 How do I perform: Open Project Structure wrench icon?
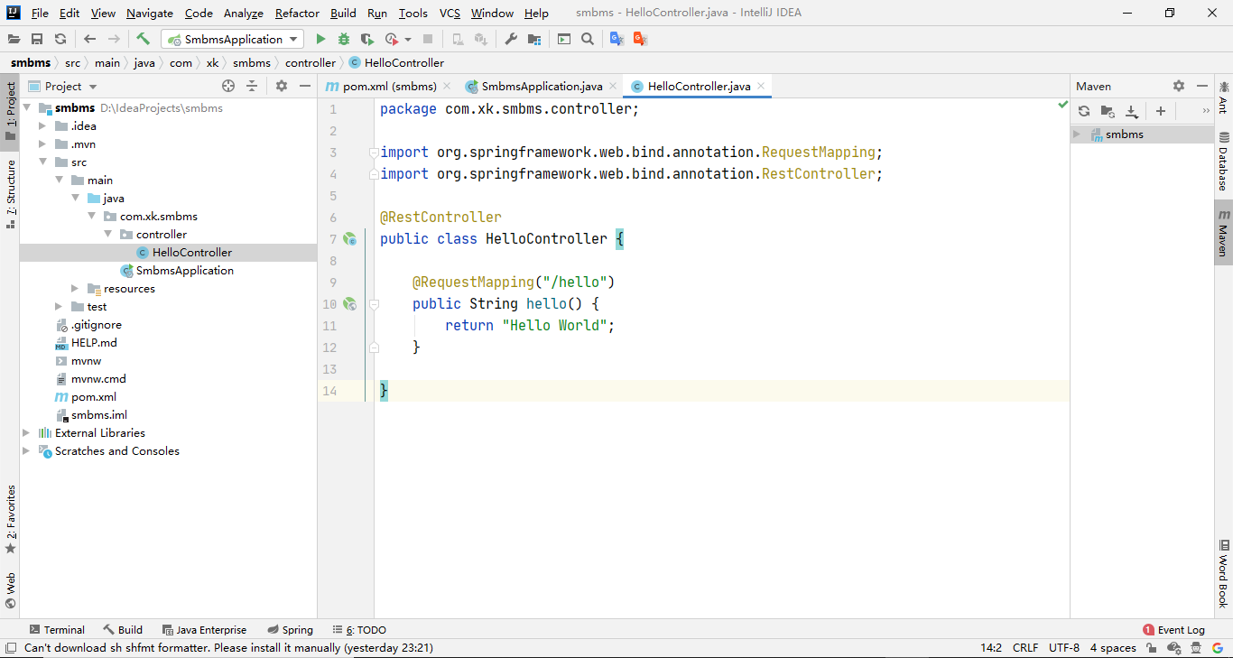coord(511,39)
